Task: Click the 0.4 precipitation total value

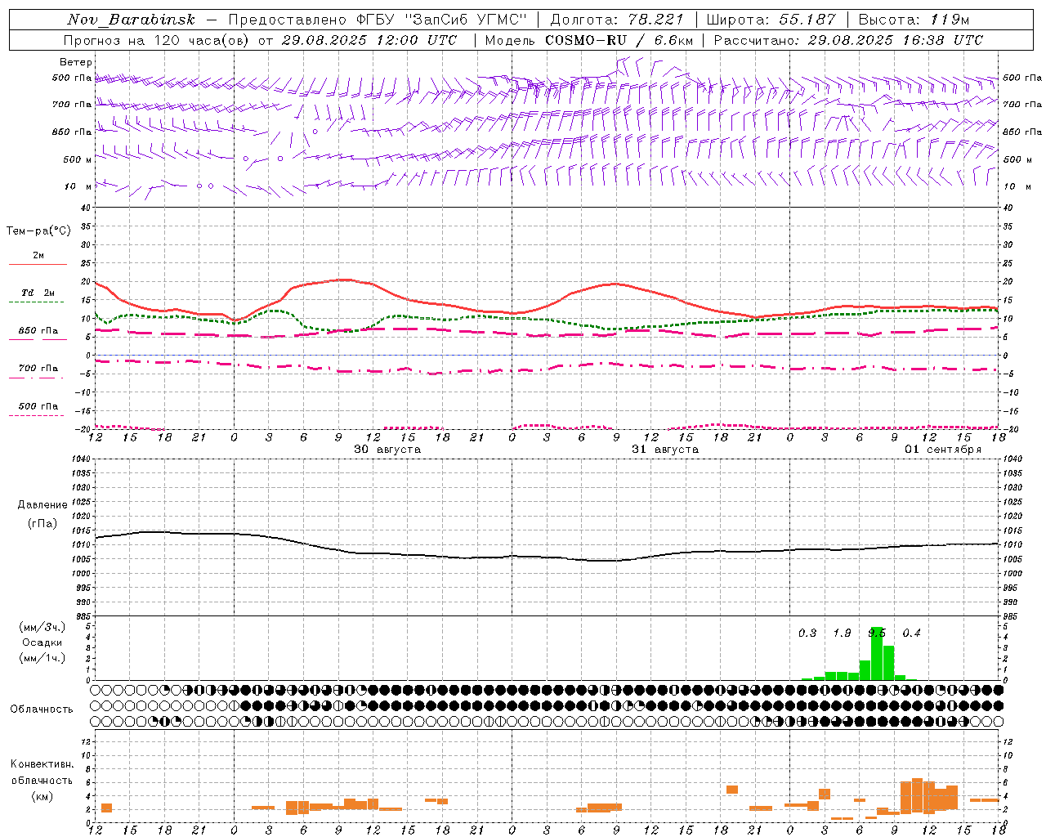Action: click(x=911, y=633)
